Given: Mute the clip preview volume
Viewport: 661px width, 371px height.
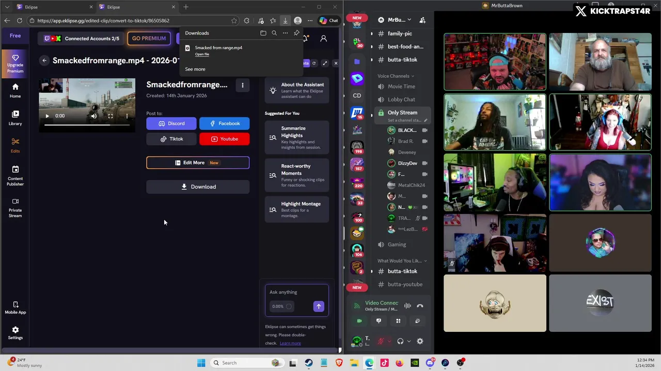Looking at the screenshot, I should coord(93,116).
